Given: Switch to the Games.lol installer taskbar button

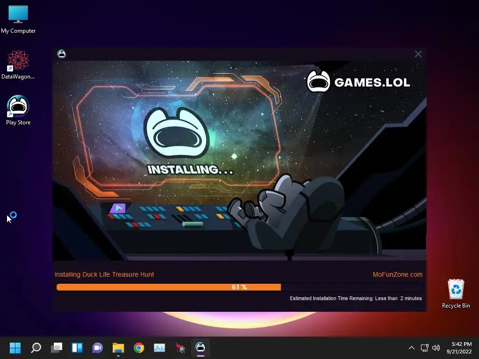Looking at the screenshot, I should point(200,348).
